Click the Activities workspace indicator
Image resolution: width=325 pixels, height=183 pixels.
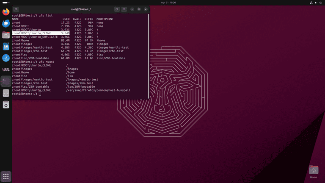click(x=6, y=3)
